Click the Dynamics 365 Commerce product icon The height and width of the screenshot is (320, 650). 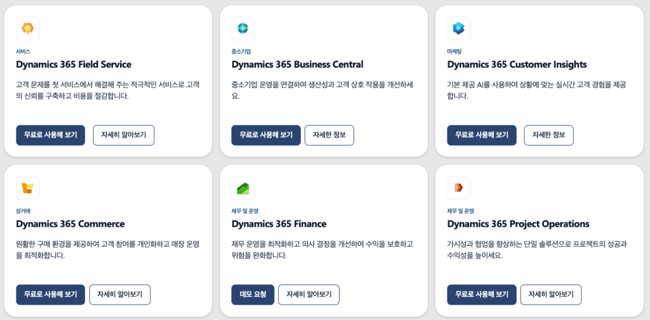coord(27,188)
